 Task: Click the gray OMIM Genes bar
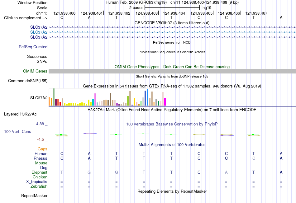click(x=172, y=71)
